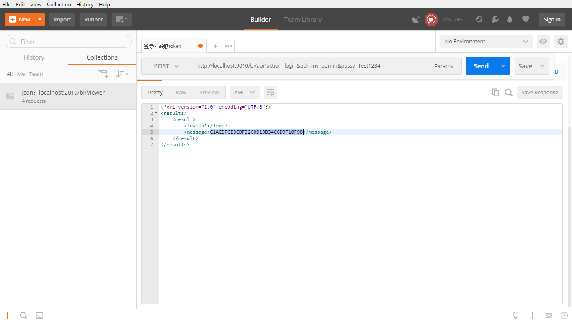Click the heart icon in header

[526, 19]
